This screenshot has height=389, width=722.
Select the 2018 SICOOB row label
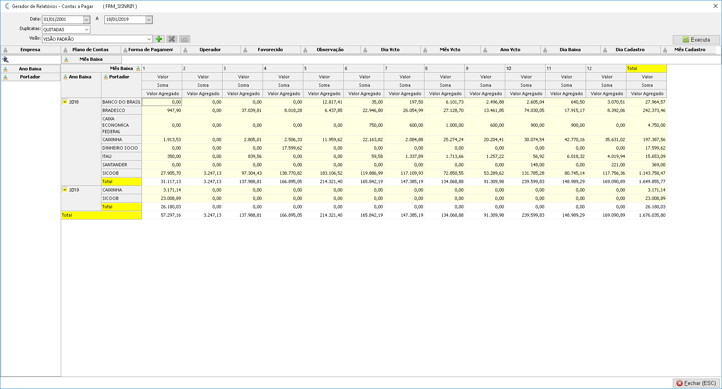(x=122, y=173)
